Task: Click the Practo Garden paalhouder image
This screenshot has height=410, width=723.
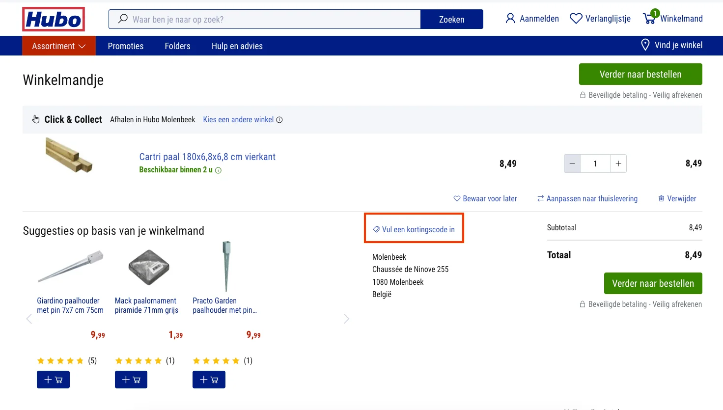Action: pyautogui.click(x=226, y=267)
